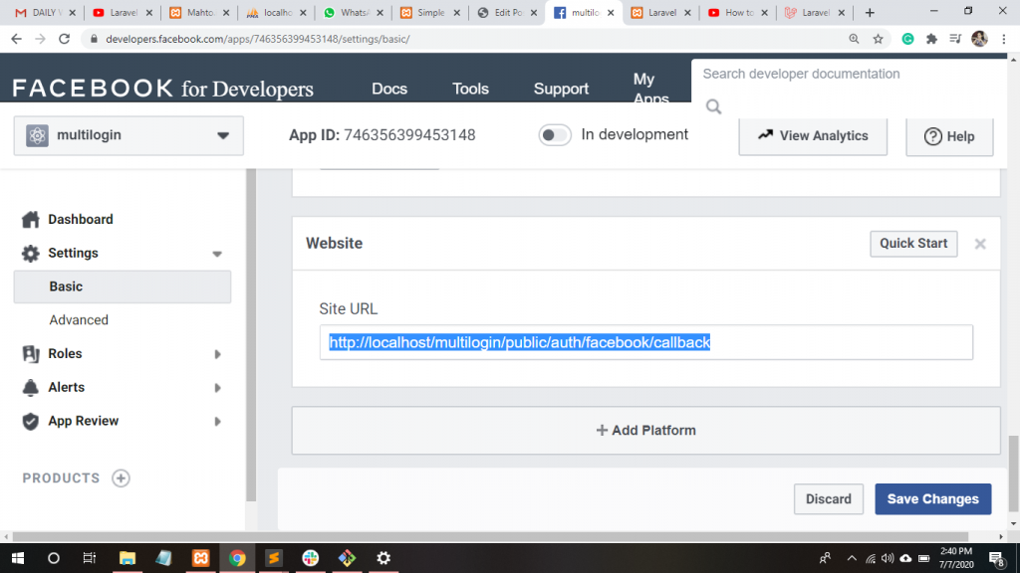
Task: Open XAMPP from the taskbar
Action: click(200, 558)
